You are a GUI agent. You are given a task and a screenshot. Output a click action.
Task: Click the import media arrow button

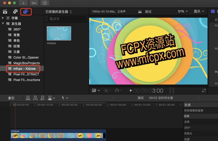pyautogui.click(x=23, y=3)
